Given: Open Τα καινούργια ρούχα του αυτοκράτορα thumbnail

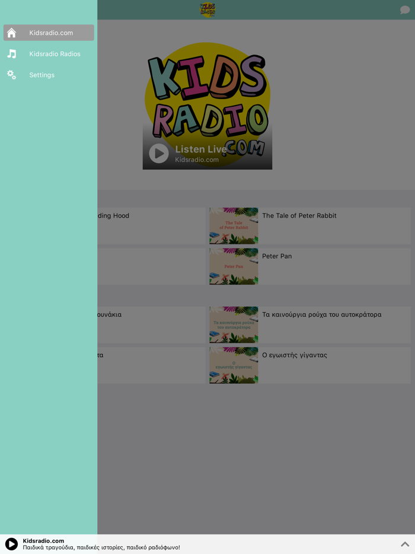Looking at the screenshot, I should click(234, 324).
